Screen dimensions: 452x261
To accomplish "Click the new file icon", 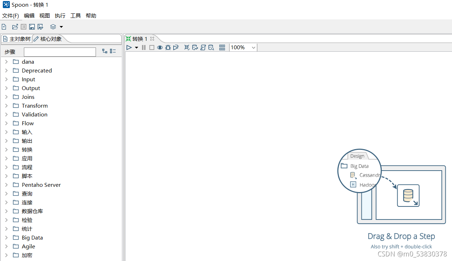I will [x=4, y=27].
